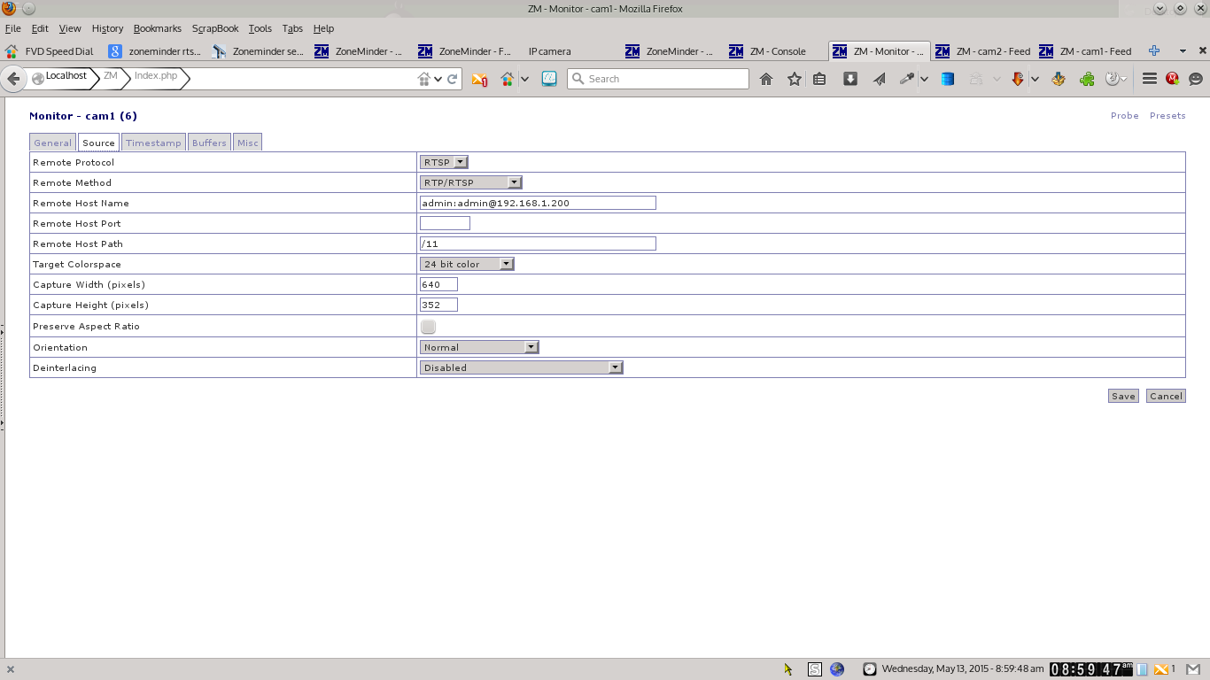Click the colorful house icon in the toolbar
Viewport: 1210px width, 680px height.
(x=508, y=79)
